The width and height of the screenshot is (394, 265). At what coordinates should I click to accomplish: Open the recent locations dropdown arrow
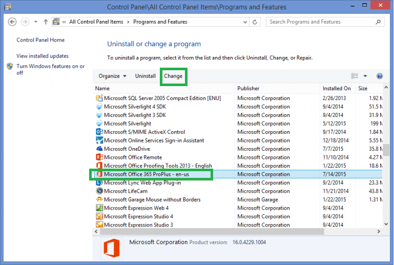pyautogui.click(x=36, y=22)
